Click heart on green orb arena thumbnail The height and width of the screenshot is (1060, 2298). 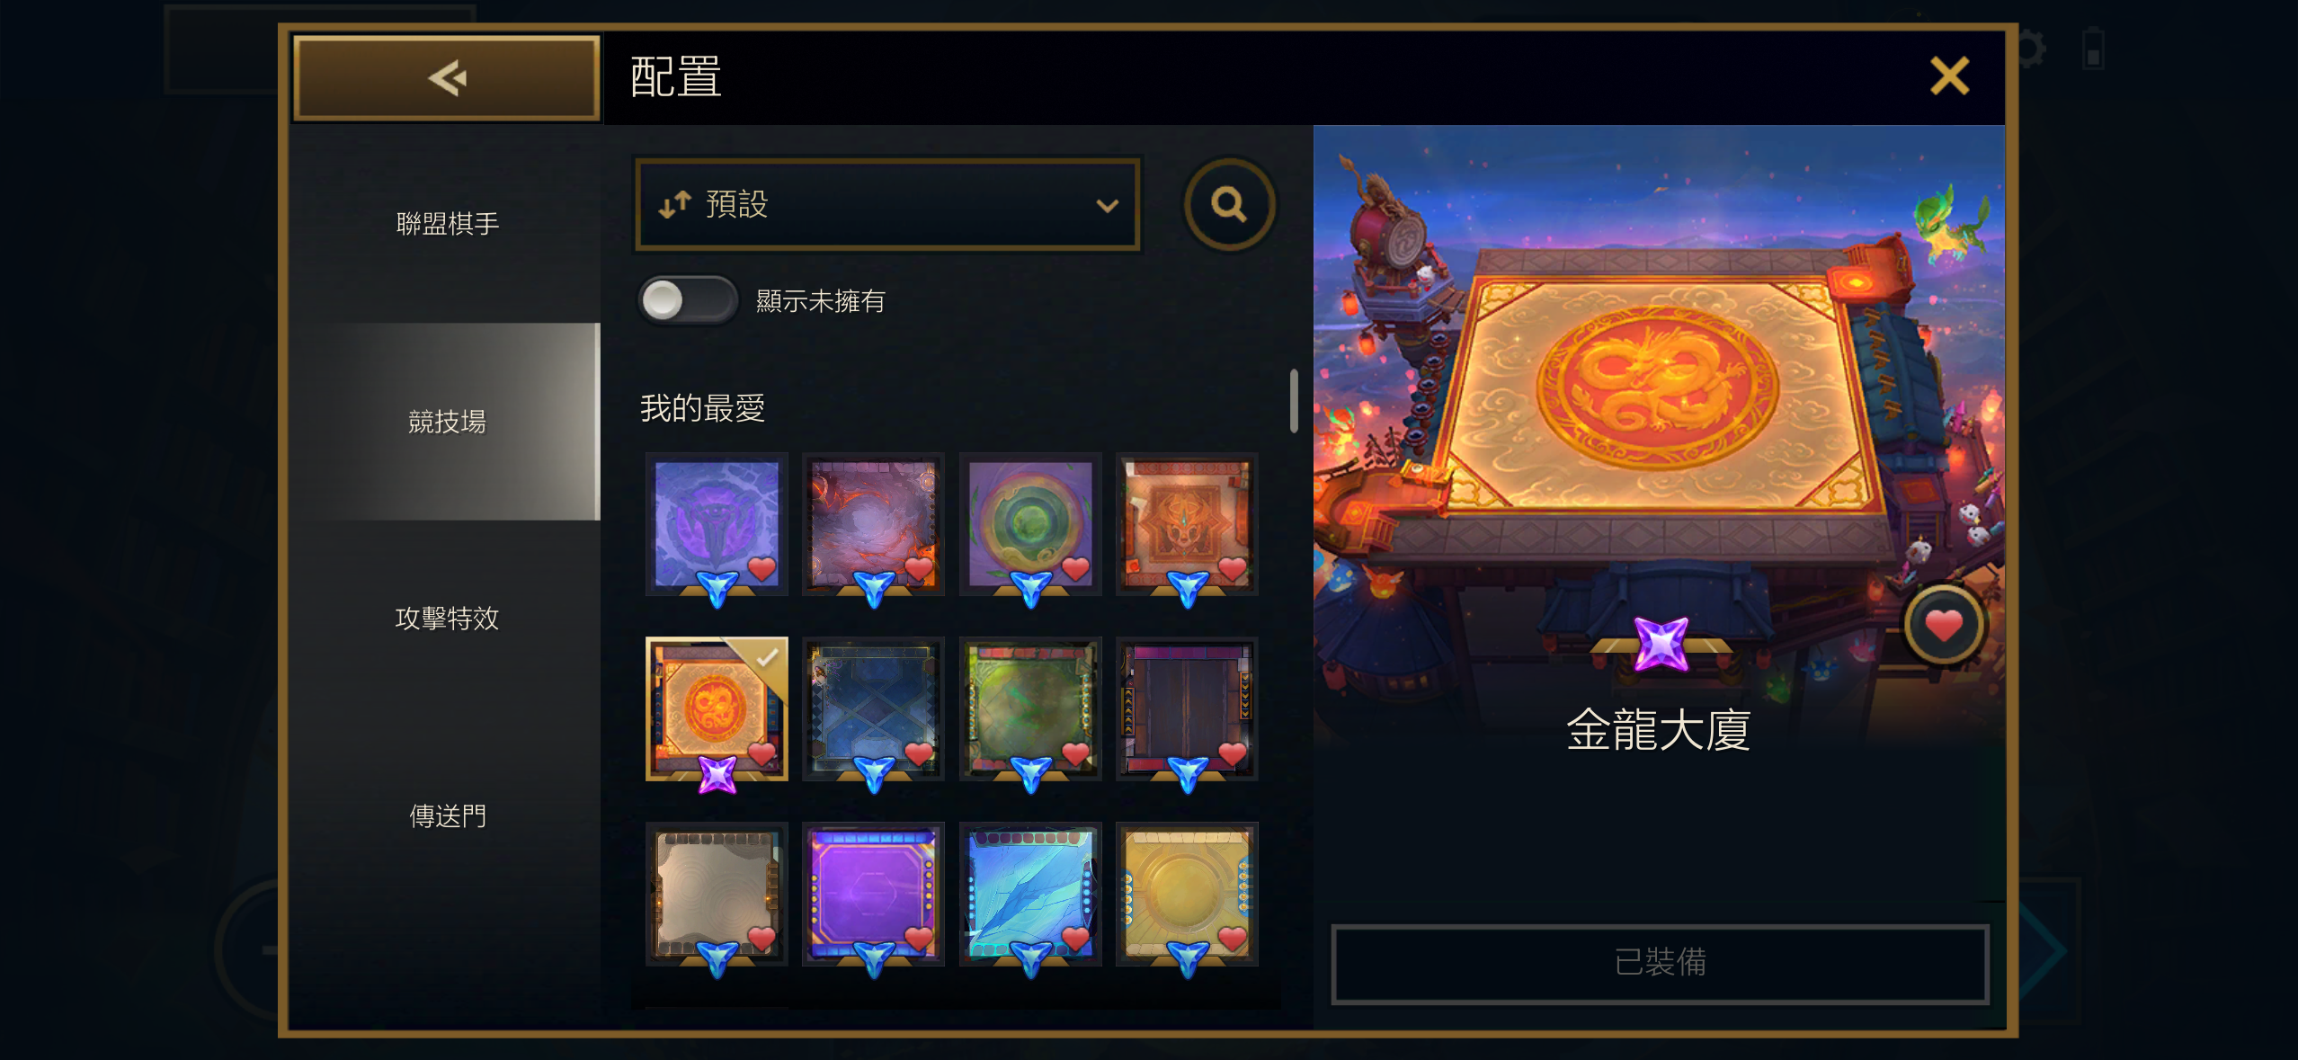tap(1075, 569)
